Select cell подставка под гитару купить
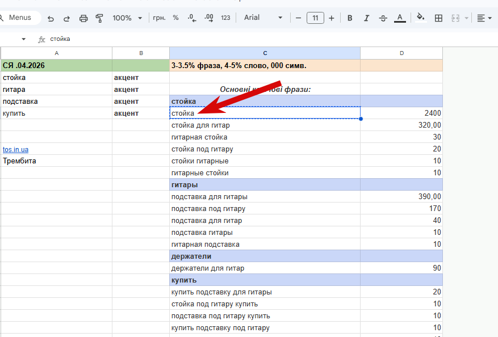 [x=265, y=316]
